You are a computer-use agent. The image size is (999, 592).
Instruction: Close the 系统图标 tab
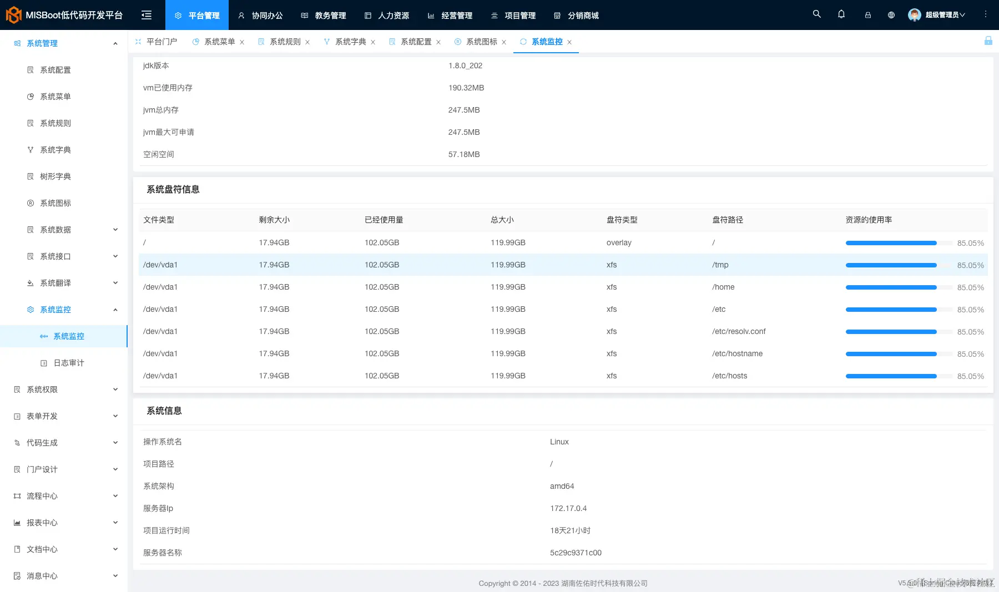(x=504, y=42)
